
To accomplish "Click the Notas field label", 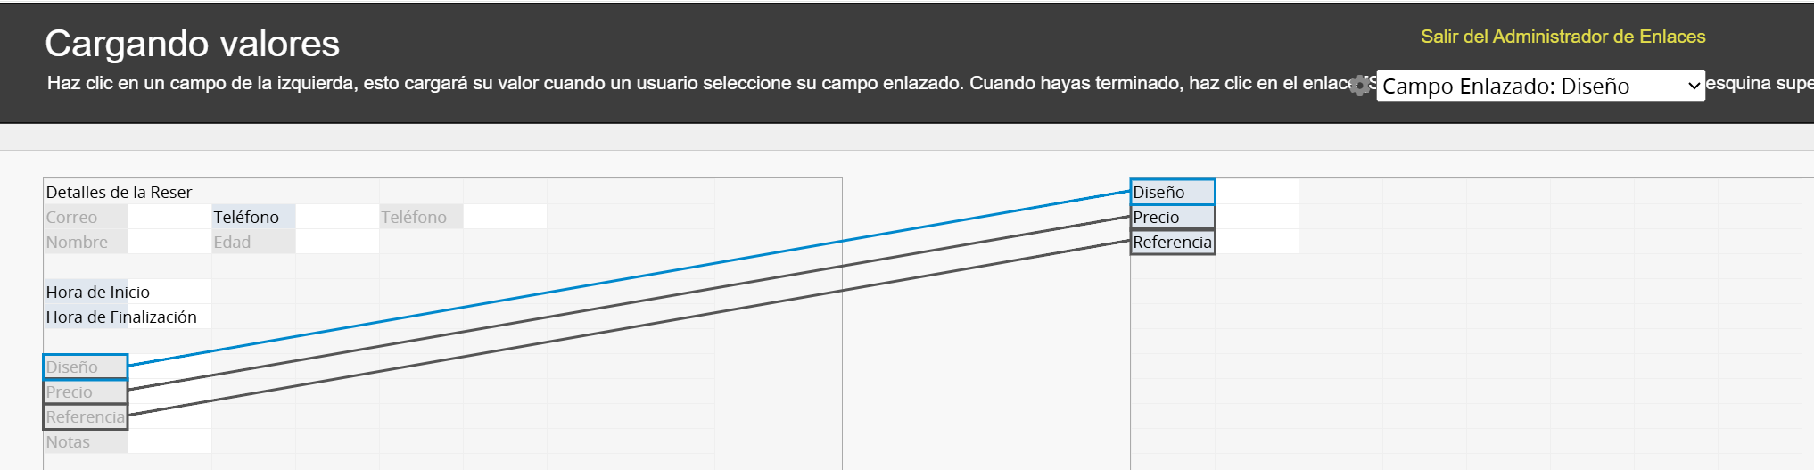I will coord(86,441).
